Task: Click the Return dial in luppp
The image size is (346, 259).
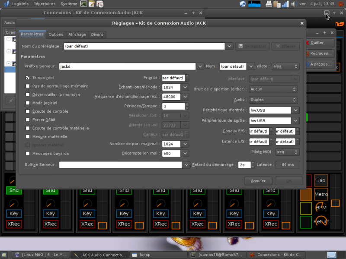Action: tap(321, 221)
